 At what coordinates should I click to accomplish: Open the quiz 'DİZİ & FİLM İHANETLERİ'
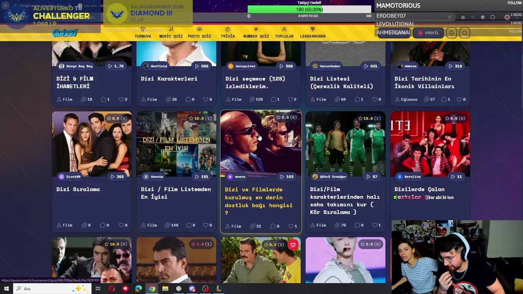(75, 82)
